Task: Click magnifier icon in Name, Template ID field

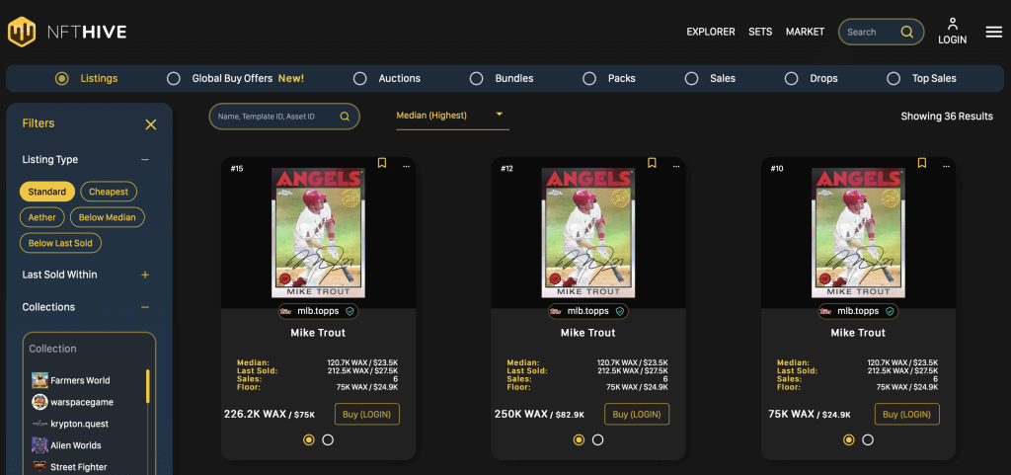Action: (345, 117)
